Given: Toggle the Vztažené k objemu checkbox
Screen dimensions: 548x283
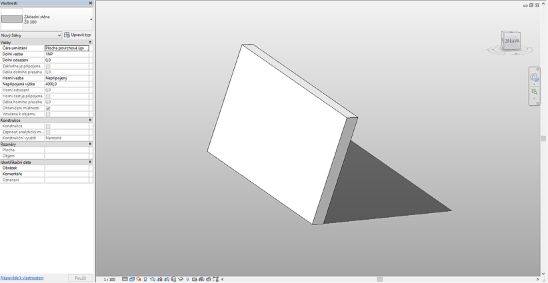Looking at the screenshot, I should [48, 115].
